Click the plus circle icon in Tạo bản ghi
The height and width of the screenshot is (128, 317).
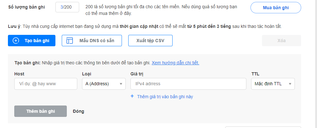click(x=16, y=41)
